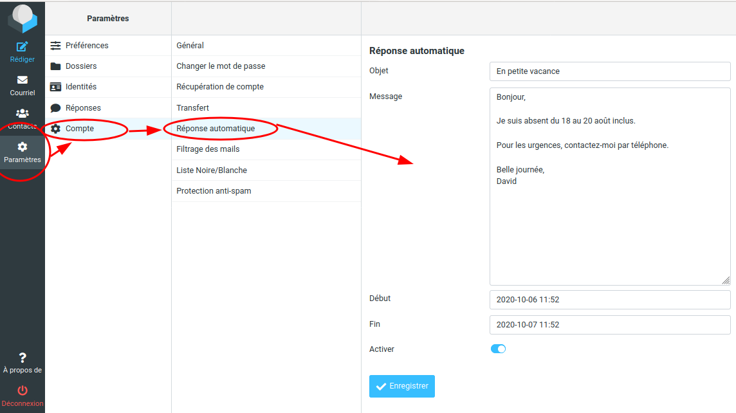Open the Réponses section

[83, 108]
